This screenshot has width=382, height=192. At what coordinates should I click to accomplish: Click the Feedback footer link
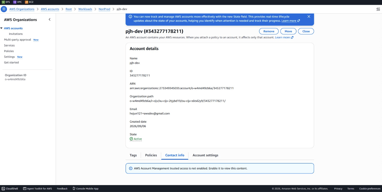tap(62, 189)
